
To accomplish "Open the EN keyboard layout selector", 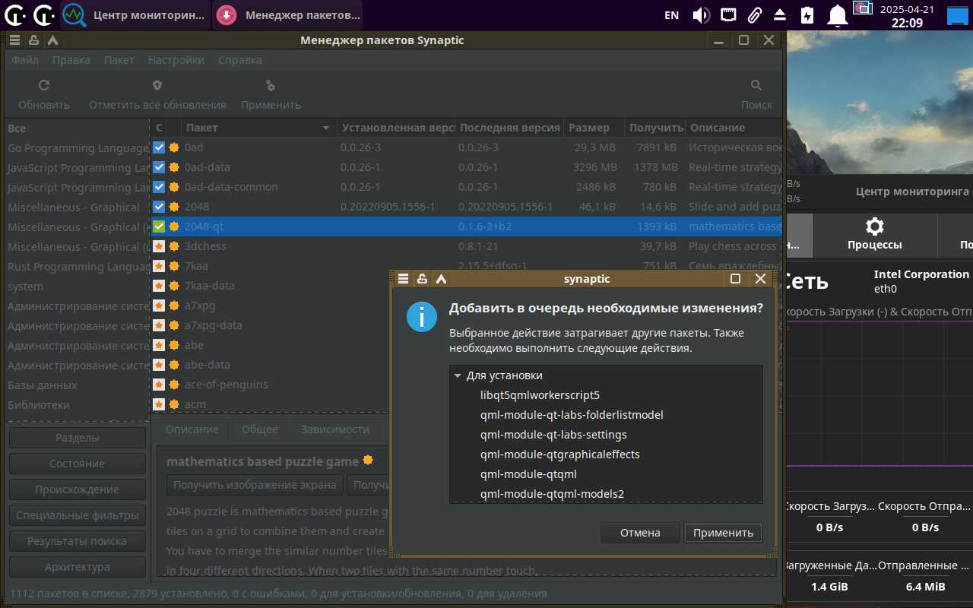I will point(671,15).
